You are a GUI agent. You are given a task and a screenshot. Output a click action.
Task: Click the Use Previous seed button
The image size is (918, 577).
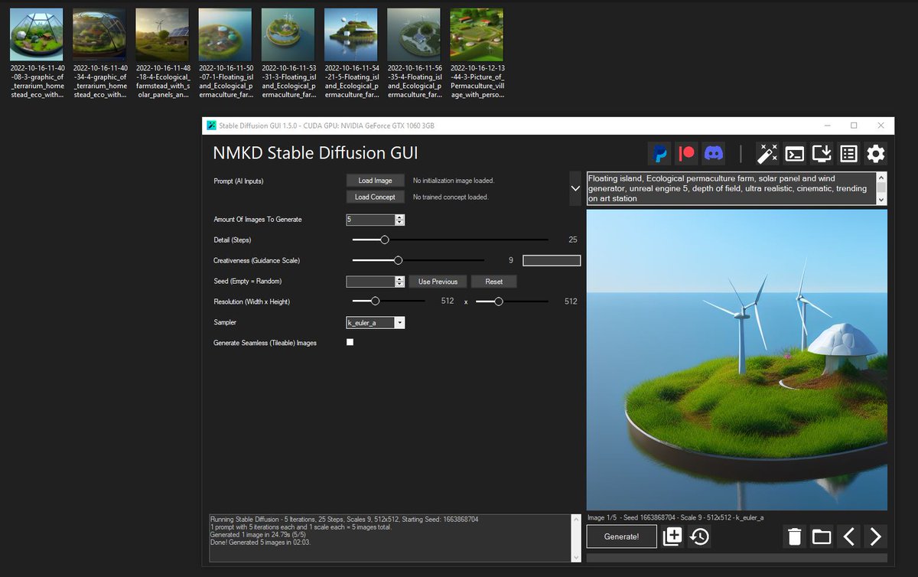pyautogui.click(x=438, y=282)
